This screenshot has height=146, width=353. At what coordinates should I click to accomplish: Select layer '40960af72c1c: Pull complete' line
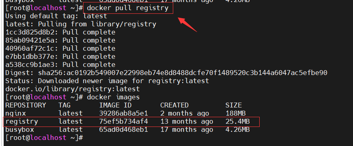[60, 48]
